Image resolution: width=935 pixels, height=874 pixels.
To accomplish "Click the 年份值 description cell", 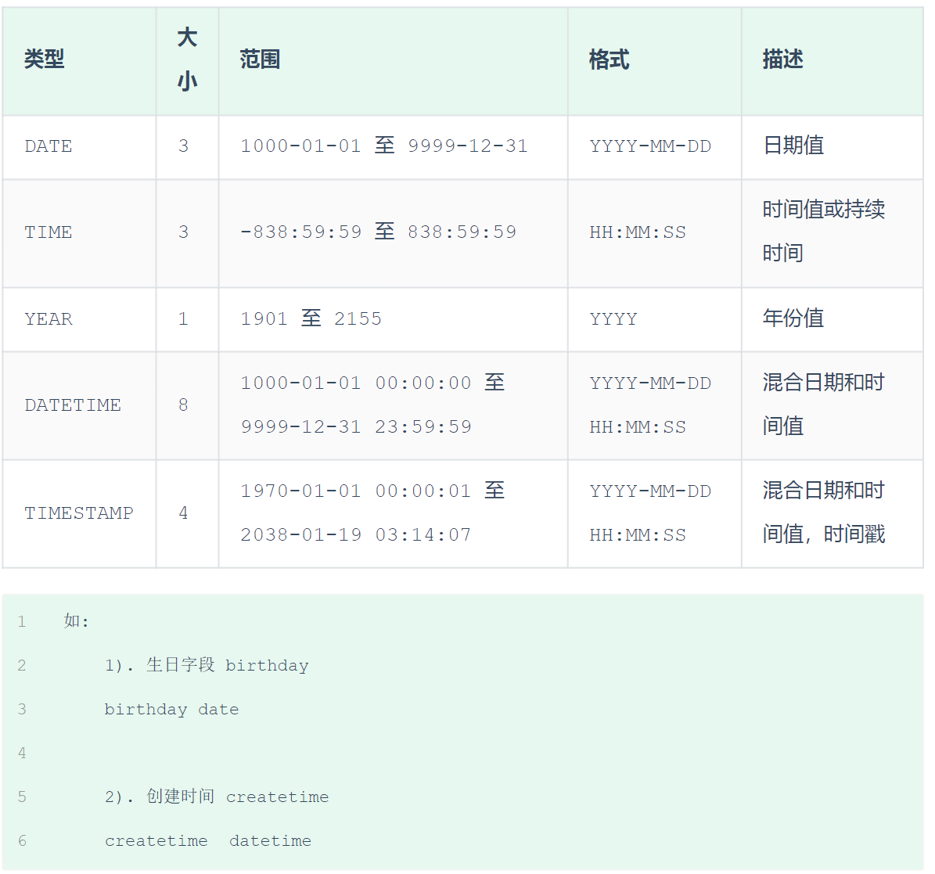I will (x=793, y=318).
